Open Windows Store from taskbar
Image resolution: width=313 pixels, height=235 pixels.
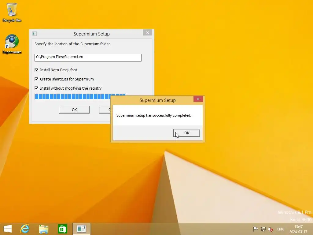point(62,229)
